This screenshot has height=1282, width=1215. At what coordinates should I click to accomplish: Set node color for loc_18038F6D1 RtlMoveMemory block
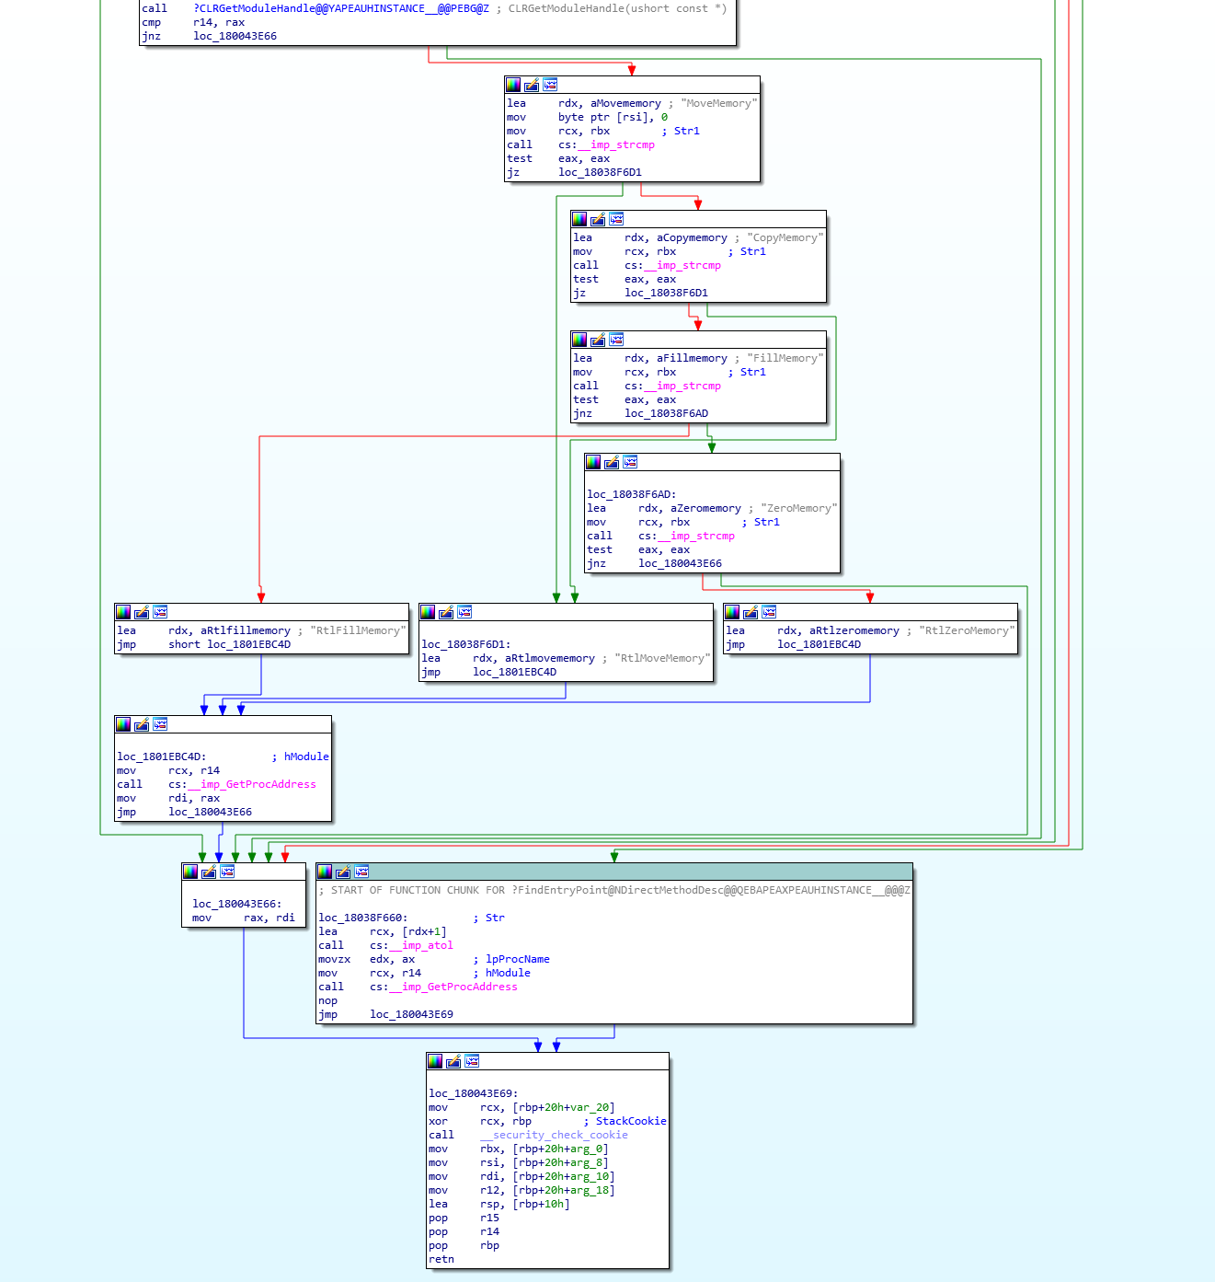pyautogui.click(x=428, y=612)
